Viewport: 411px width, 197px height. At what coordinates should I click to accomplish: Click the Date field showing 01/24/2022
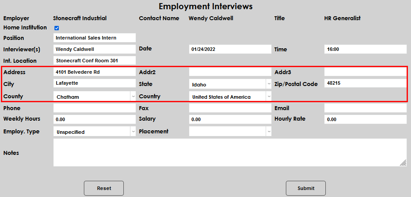click(230, 49)
